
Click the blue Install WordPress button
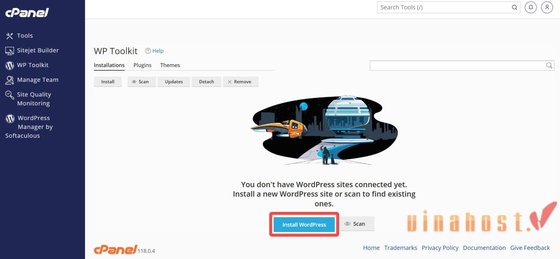pos(304,224)
